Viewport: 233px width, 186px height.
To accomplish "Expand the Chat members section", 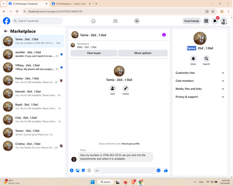I will 200,81.
